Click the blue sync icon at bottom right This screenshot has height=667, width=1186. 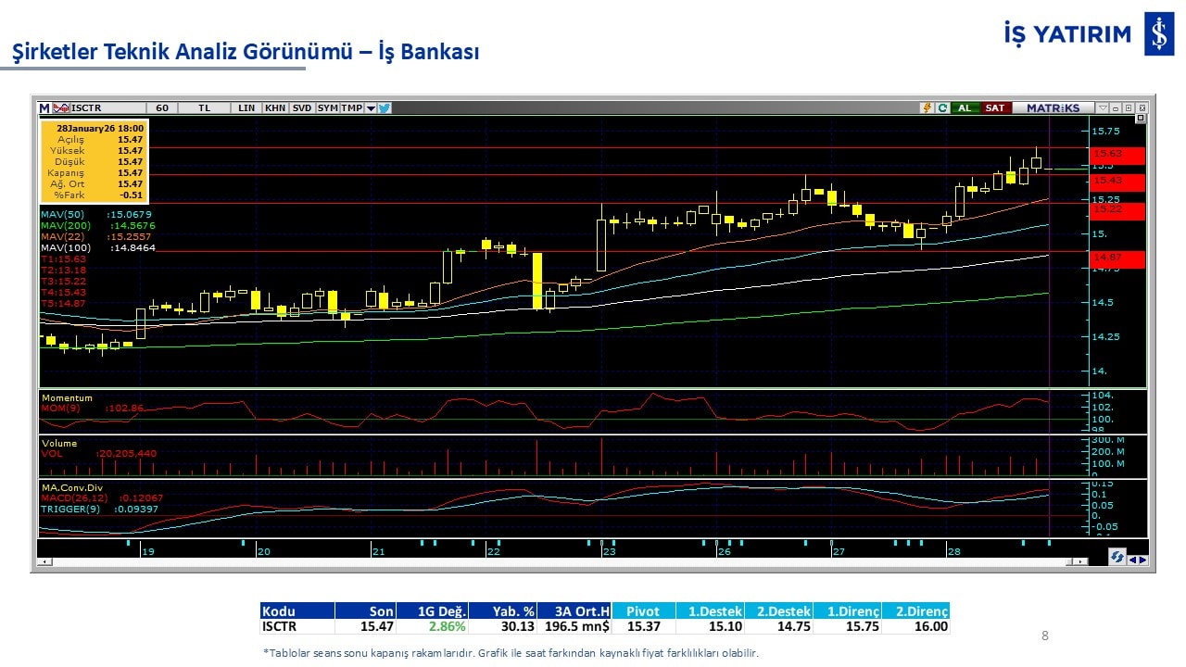coord(1118,557)
